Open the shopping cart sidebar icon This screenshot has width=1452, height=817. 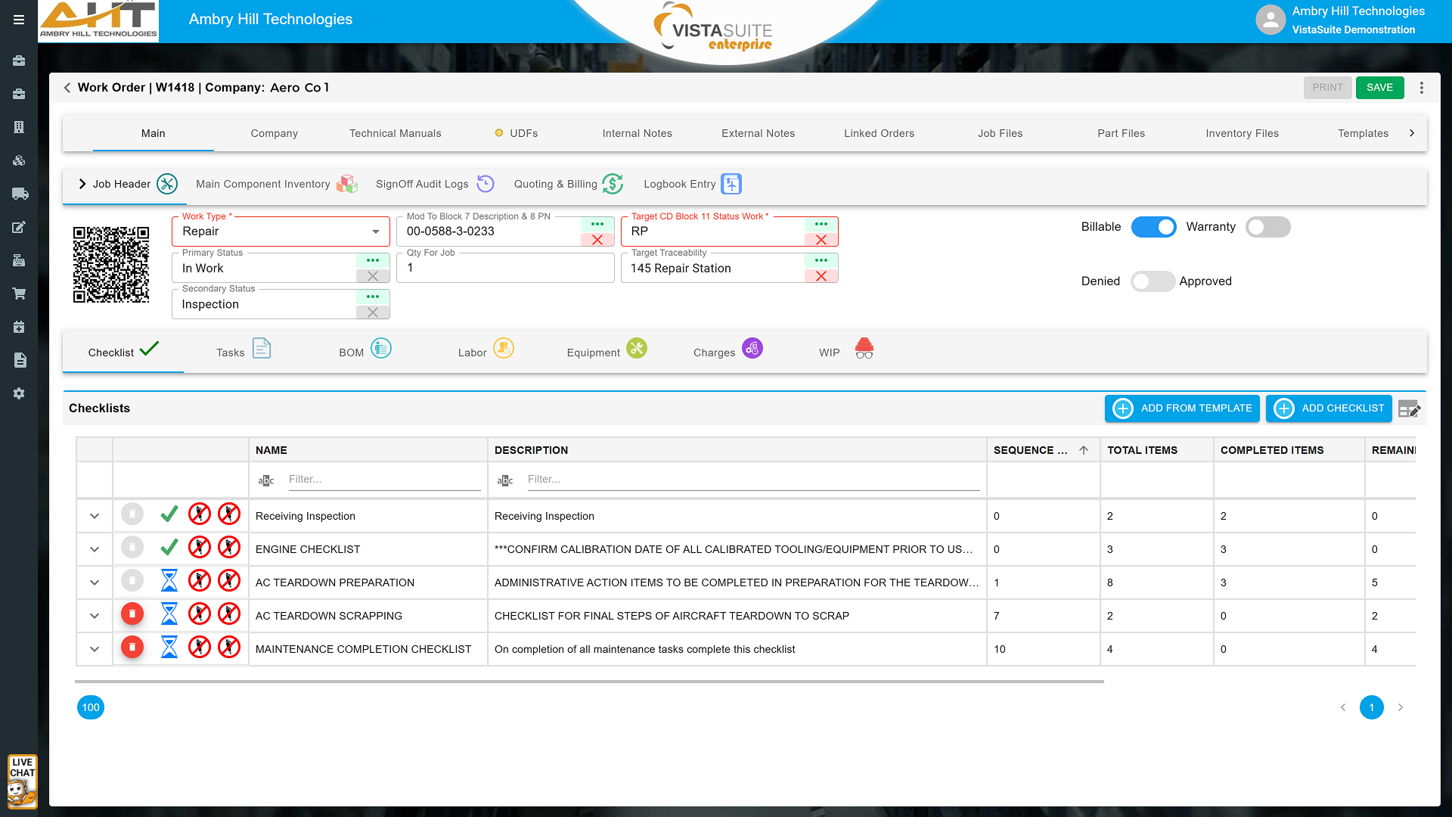20,294
